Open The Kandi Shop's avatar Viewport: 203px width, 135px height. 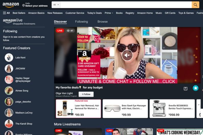9,124
